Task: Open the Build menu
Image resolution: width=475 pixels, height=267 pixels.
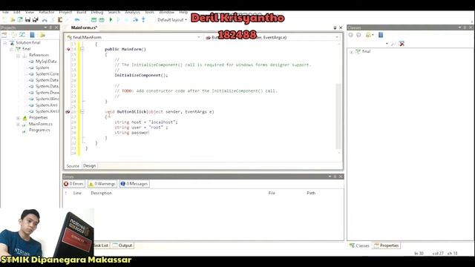Action: [81, 12]
